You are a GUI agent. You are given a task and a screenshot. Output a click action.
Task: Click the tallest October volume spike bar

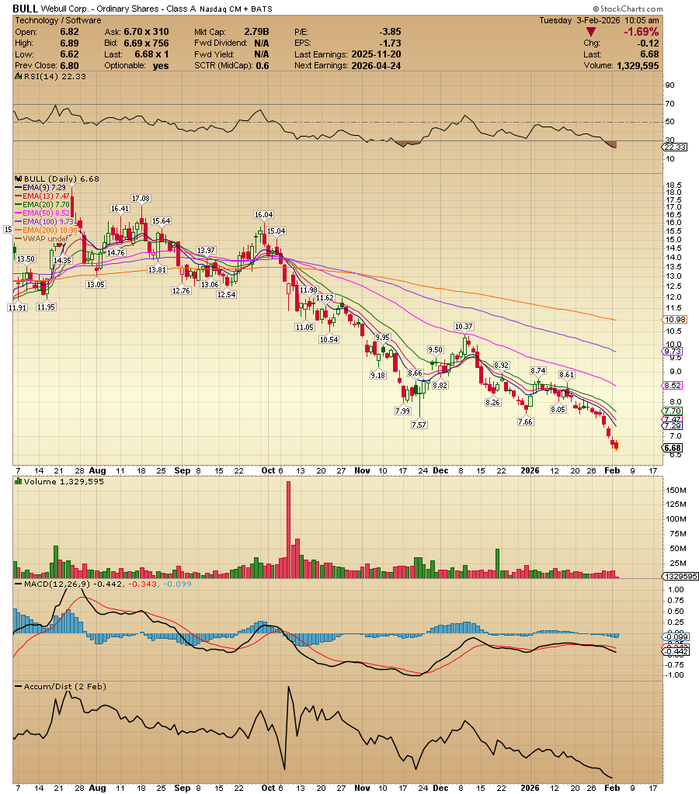pos(288,529)
